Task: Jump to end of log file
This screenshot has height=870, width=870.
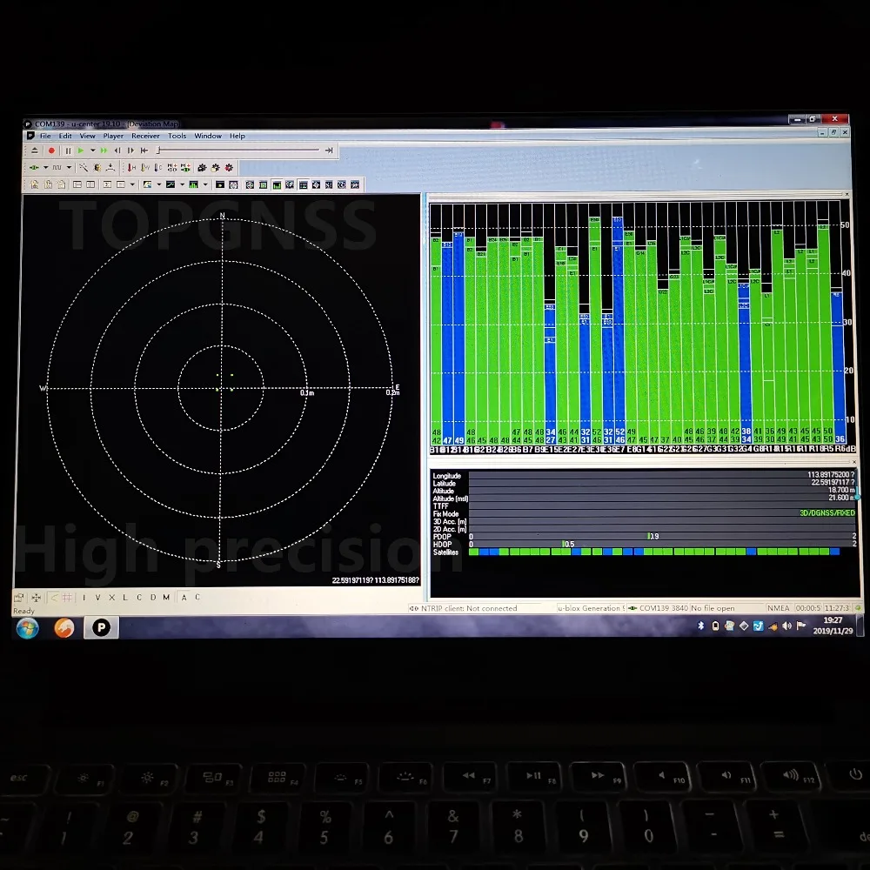Action: pos(329,151)
